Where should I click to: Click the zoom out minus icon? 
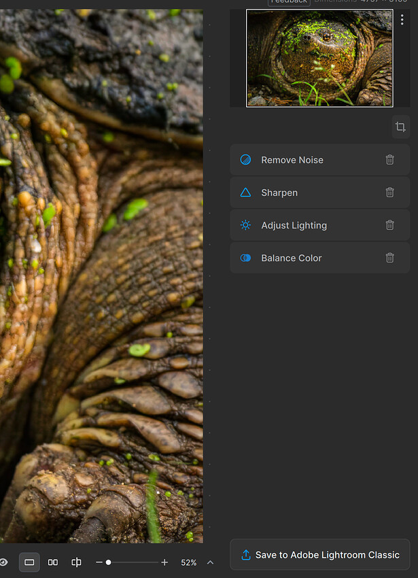coord(99,562)
